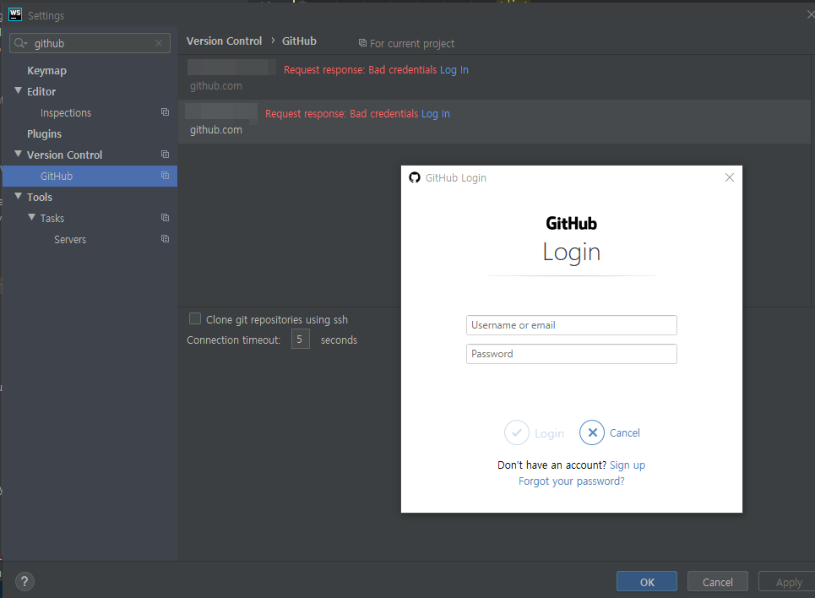Open the help question mark button

[24, 581]
